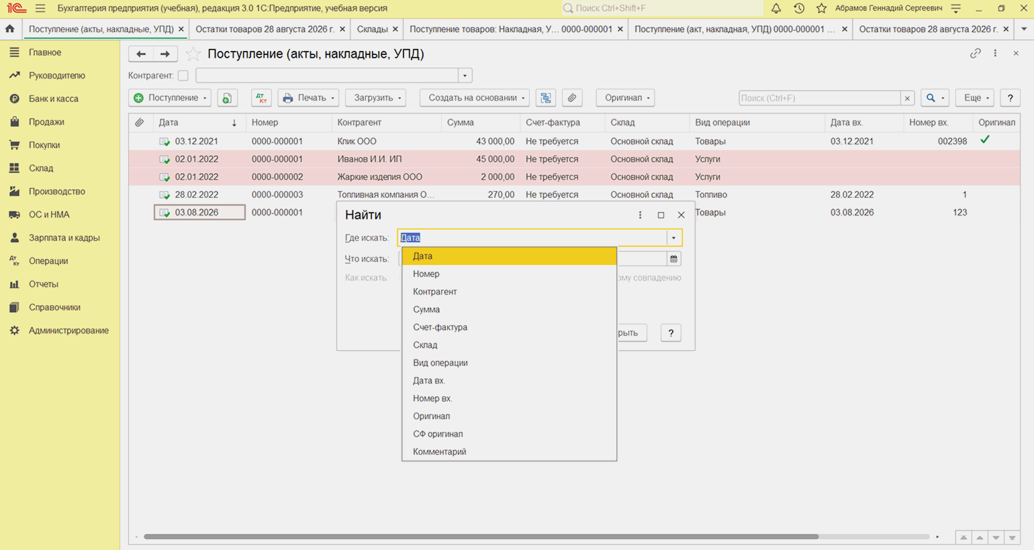Click the horizontal scrollbar at bottom

481,537
